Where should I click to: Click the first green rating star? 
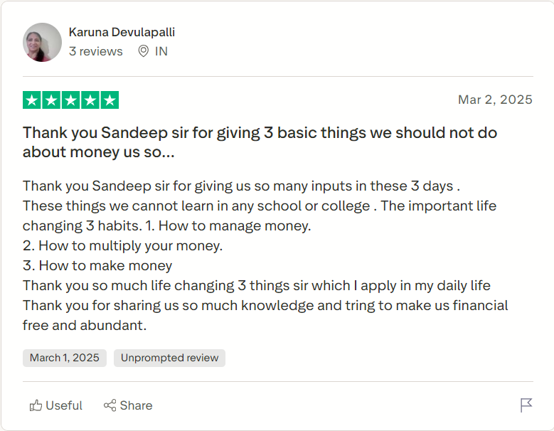(32, 100)
